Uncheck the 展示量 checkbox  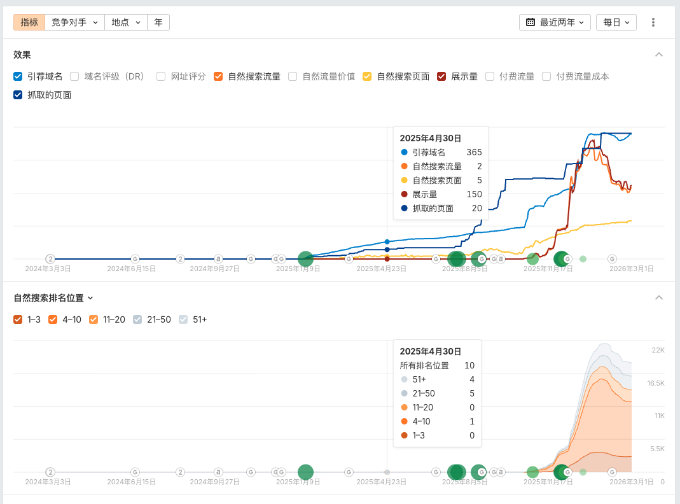pyautogui.click(x=441, y=76)
